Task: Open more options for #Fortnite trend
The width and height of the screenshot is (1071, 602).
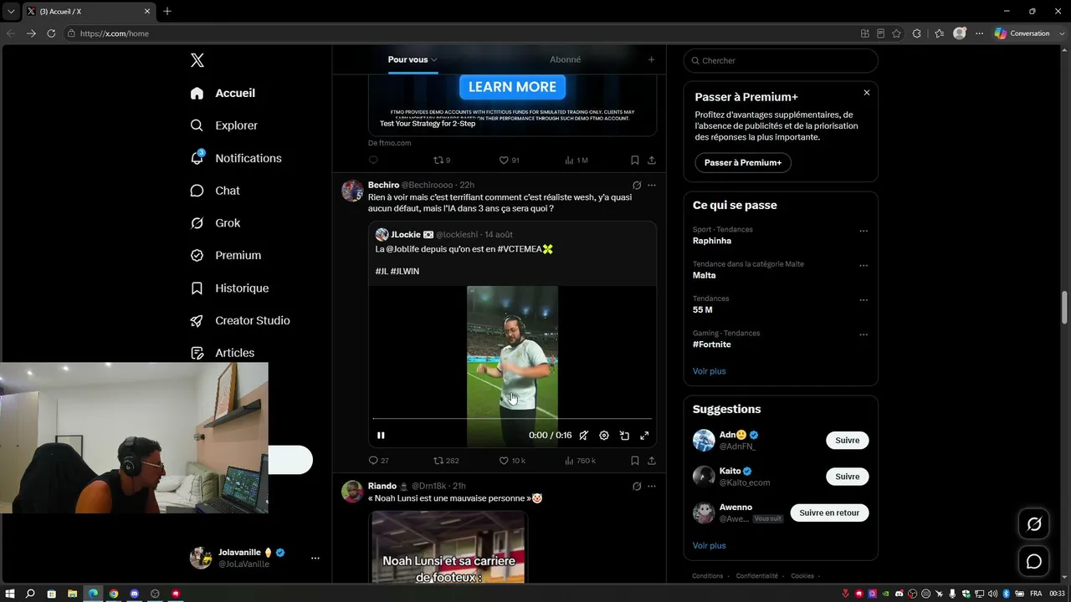Action: pyautogui.click(x=863, y=334)
